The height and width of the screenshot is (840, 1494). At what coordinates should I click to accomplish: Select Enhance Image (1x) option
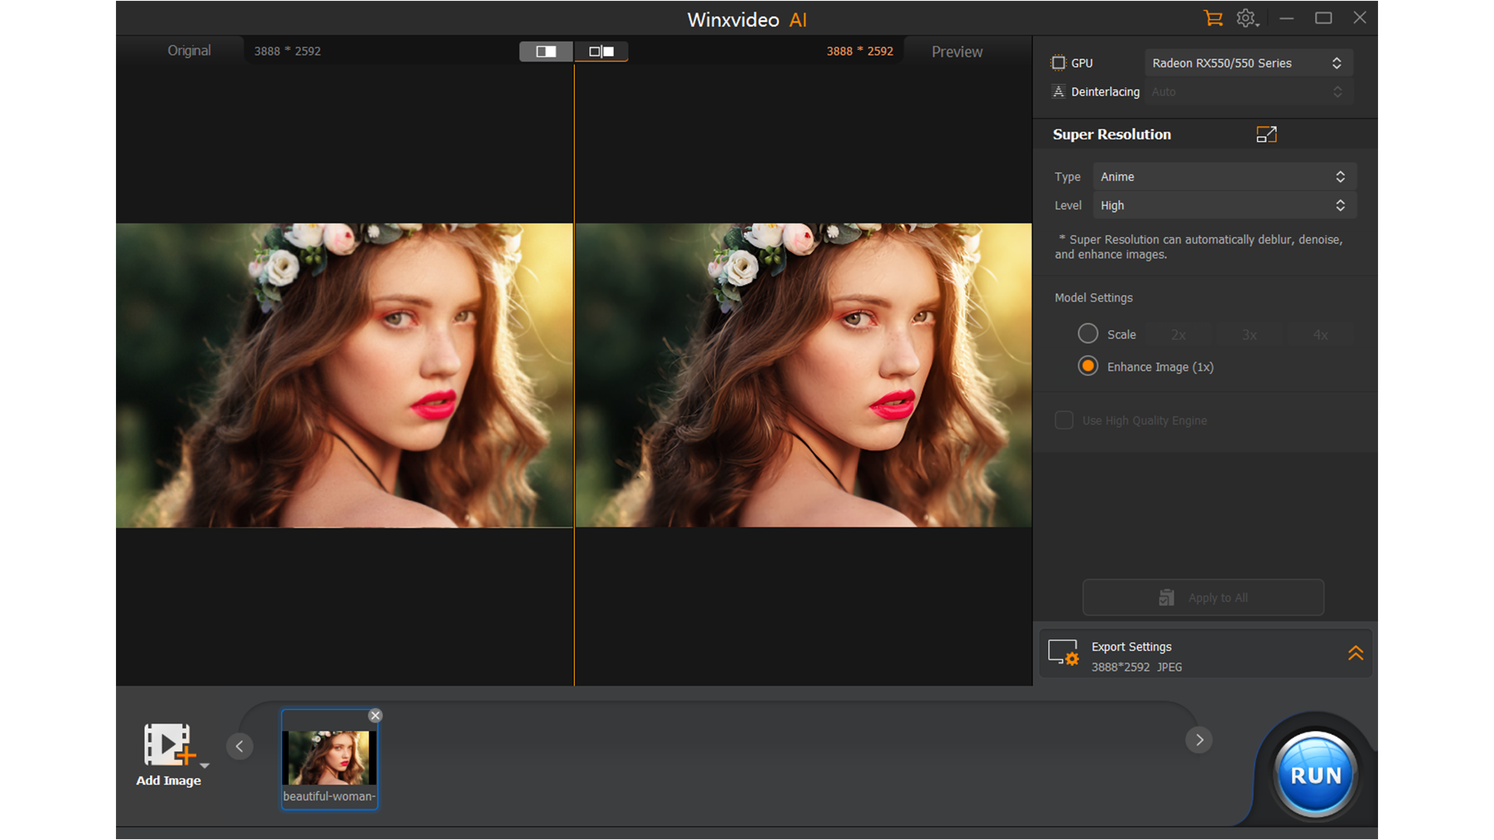pyautogui.click(x=1087, y=366)
